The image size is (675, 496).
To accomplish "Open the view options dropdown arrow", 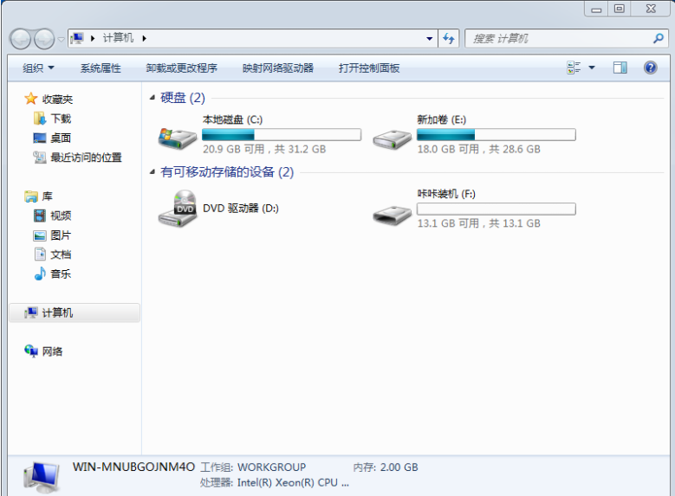I will point(592,68).
